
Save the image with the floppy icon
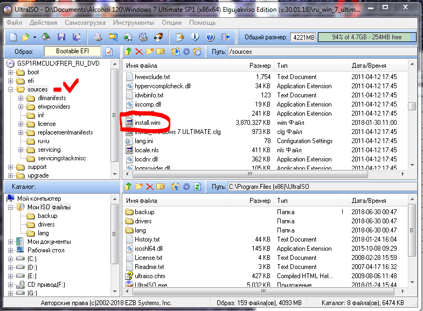pos(61,37)
